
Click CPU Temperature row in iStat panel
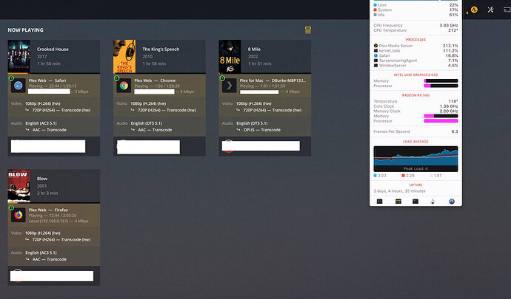(415, 30)
